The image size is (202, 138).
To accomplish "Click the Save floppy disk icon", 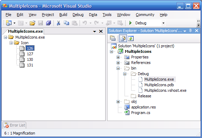I will (x=40, y=23).
